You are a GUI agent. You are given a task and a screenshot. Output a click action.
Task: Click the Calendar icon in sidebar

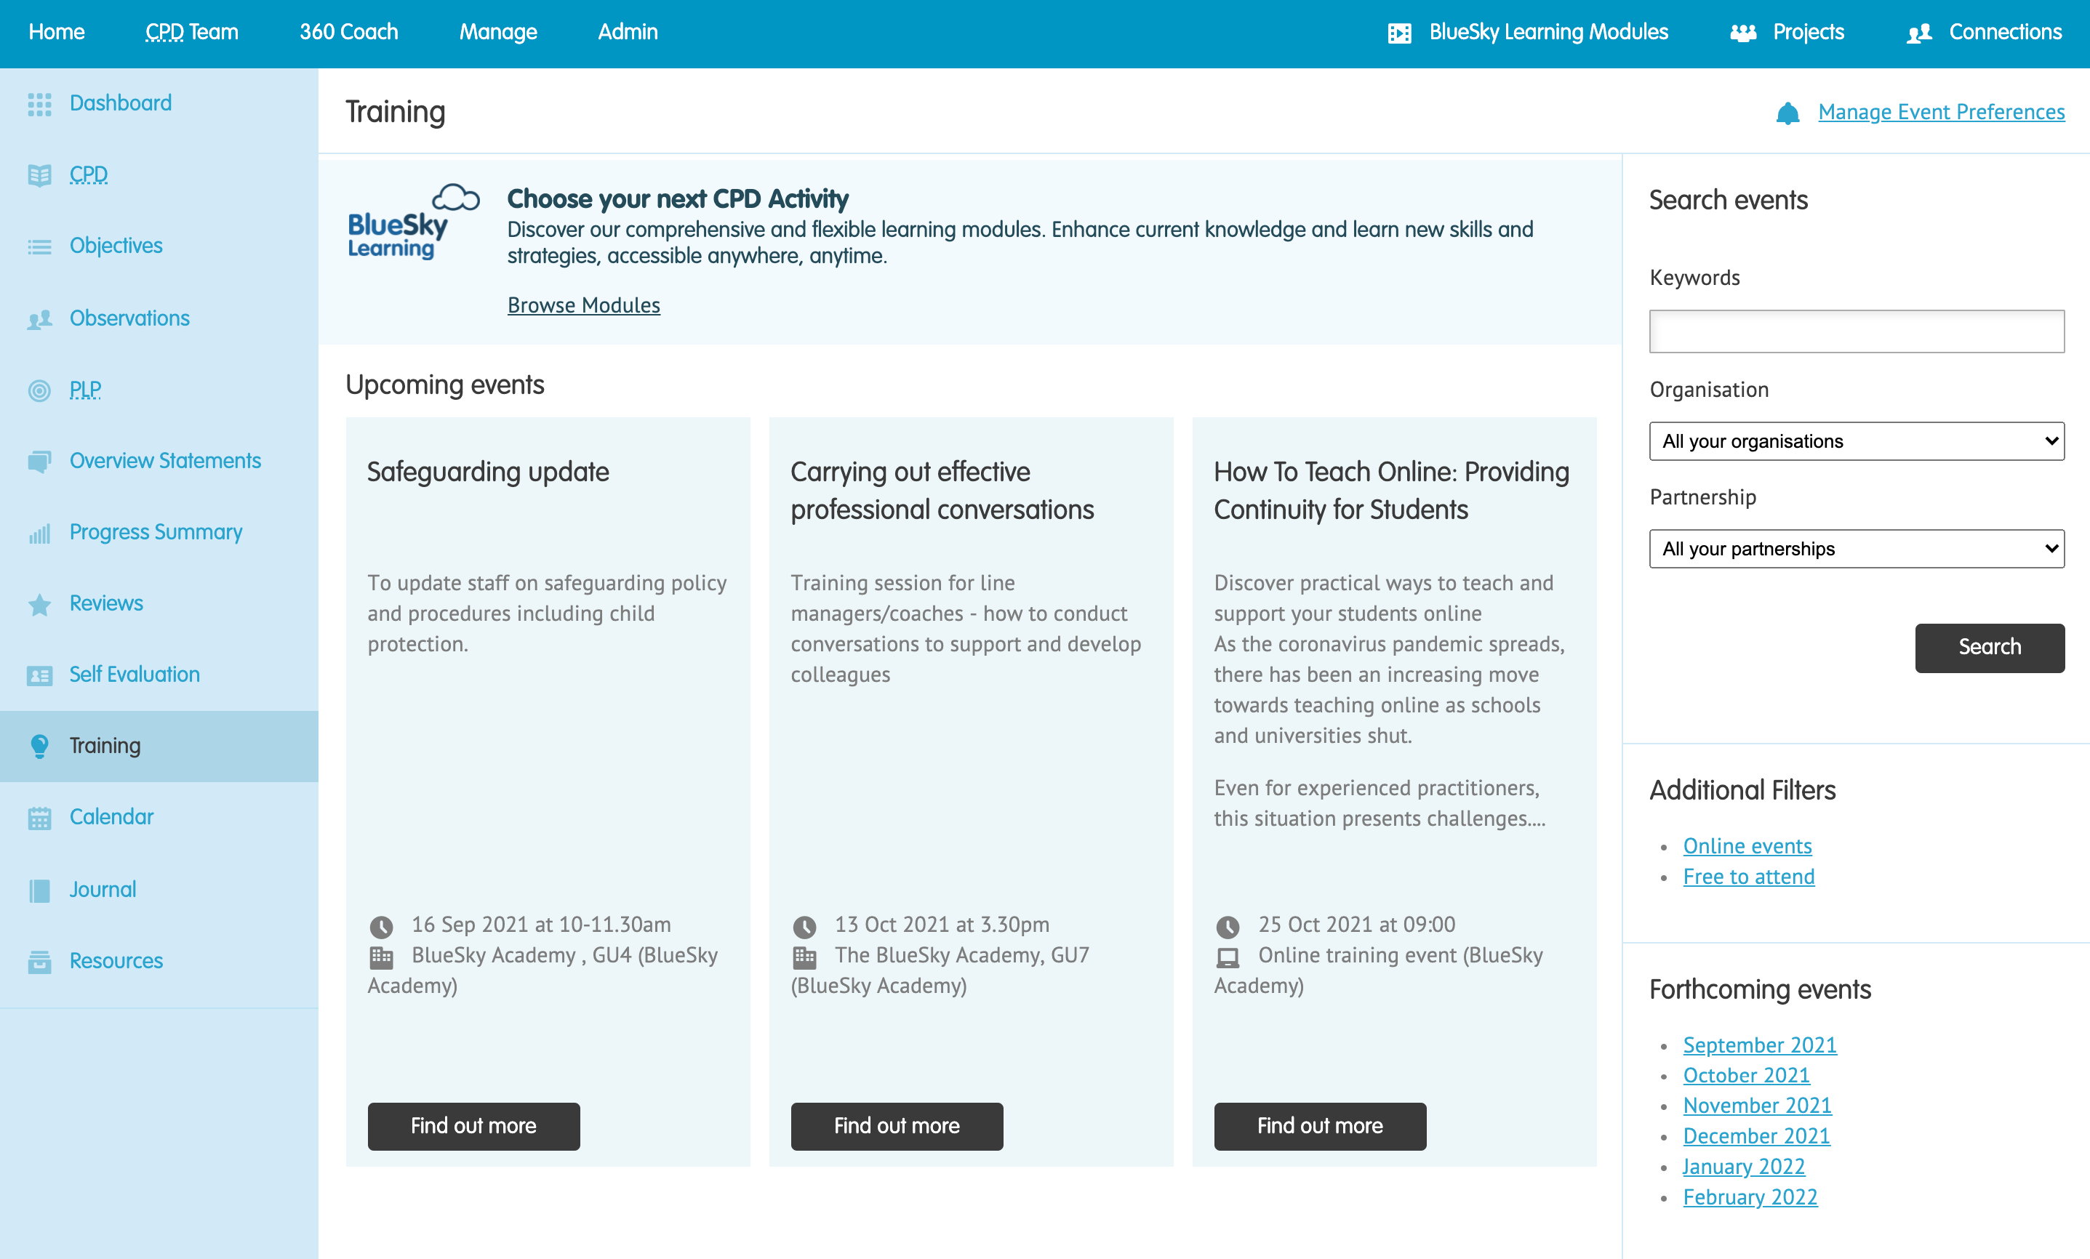click(39, 818)
